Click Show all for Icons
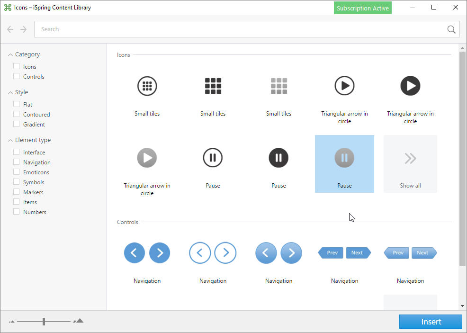Screen dimensions: 467x333 pos(410,164)
